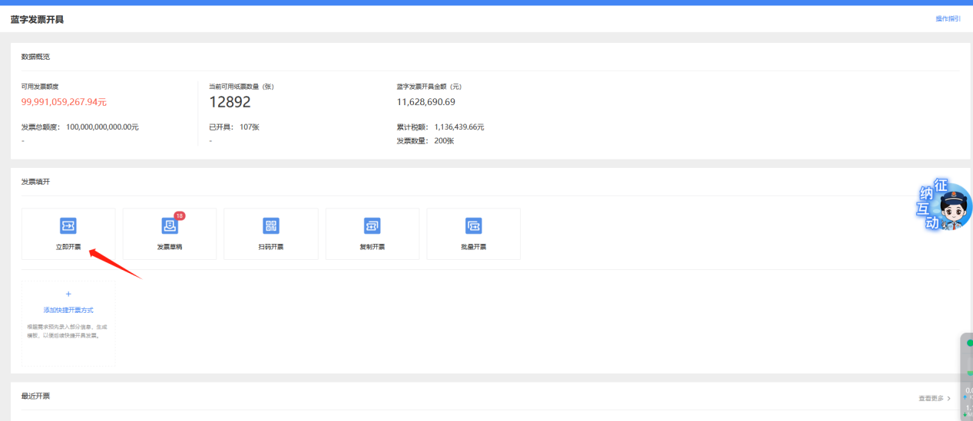Click the 批量开票 text label
Screen dimensions: 973x421
(x=473, y=247)
